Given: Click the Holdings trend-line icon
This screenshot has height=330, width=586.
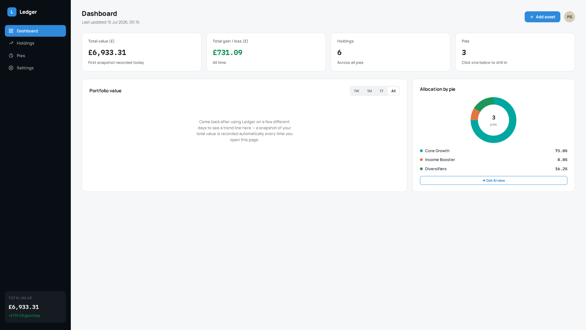Looking at the screenshot, I should (x=11, y=43).
